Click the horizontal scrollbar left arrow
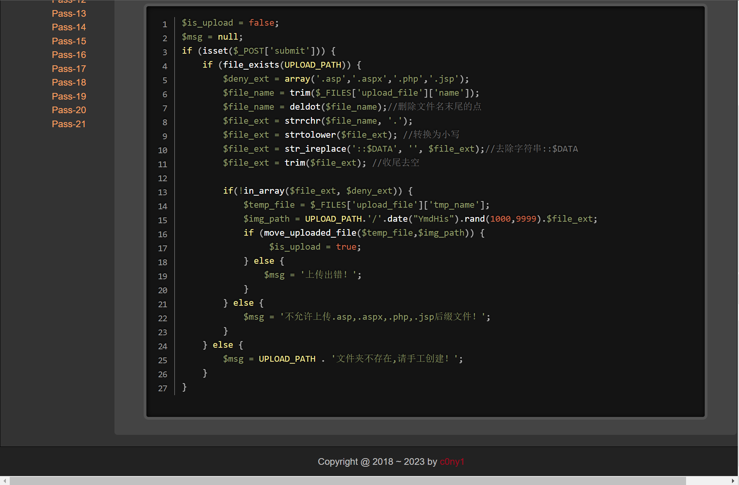 point(4,481)
